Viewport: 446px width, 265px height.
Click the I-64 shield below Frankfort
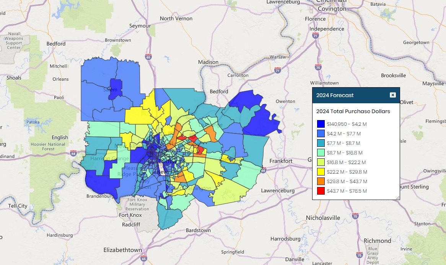coord(264,170)
